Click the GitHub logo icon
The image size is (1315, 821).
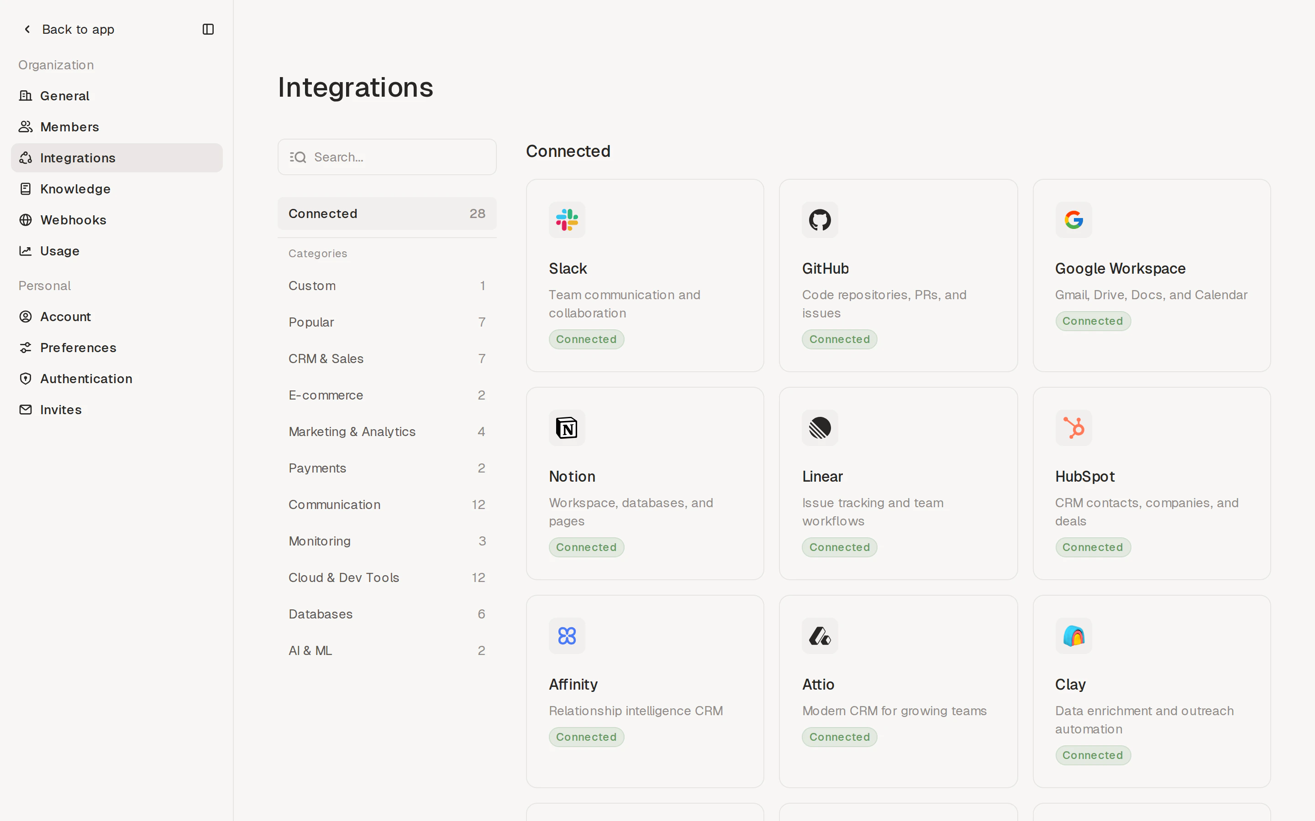(820, 220)
